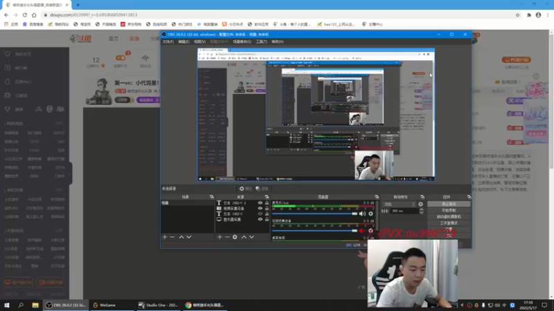Hide the display capture source with its eye icon
The width and height of the screenshot is (554, 311).
click(x=260, y=219)
